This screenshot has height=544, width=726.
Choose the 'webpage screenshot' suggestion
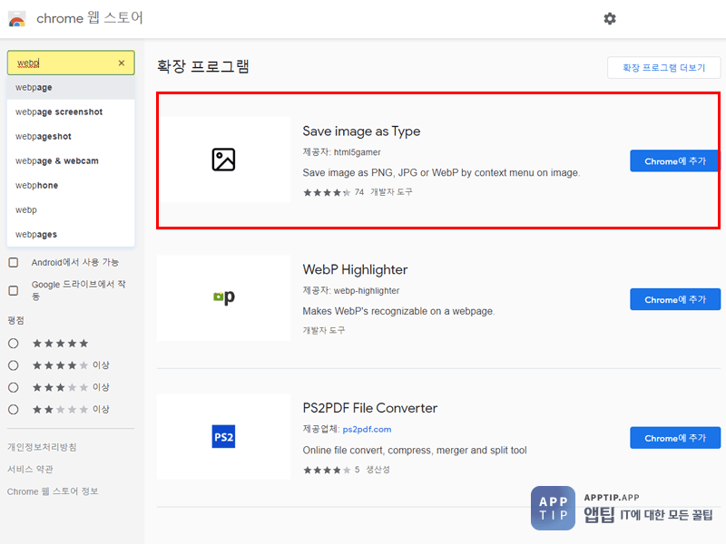coord(71,112)
